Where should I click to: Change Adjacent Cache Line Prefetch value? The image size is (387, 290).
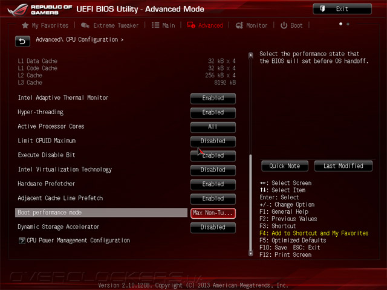point(213,199)
